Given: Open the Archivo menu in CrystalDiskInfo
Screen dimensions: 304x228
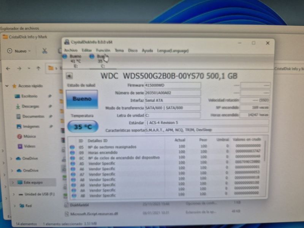Looking at the screenshot, I should (x=71, y=51).
